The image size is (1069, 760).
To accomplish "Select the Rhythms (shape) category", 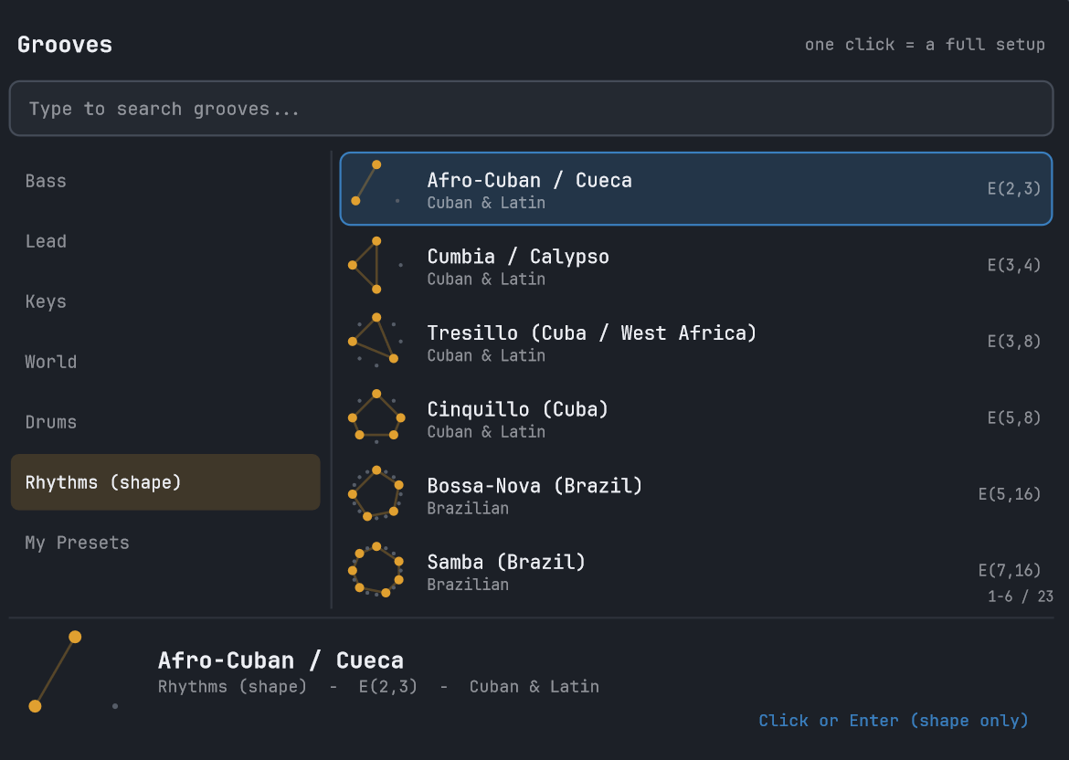I will [165, 482].
